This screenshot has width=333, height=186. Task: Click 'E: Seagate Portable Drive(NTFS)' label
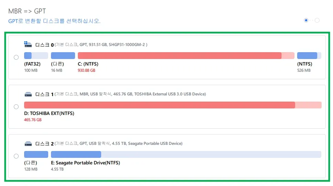(x=85, y=163)
